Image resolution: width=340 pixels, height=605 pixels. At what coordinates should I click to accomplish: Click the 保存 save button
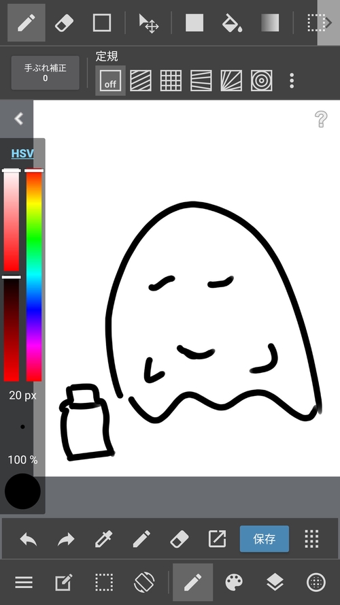(265, 538)
